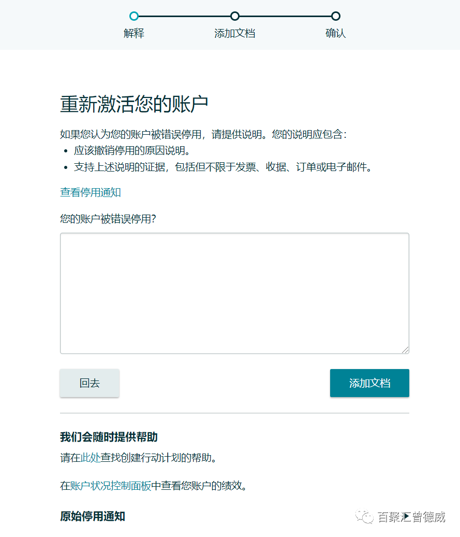Click the 百聚汇曾德威 watermark text
460x537 pixels.
pyautogui.click(x=411, y=517)
